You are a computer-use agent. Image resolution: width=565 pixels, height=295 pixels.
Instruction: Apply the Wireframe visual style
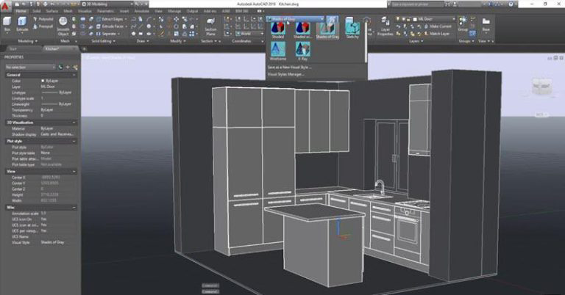coord(279,51)
